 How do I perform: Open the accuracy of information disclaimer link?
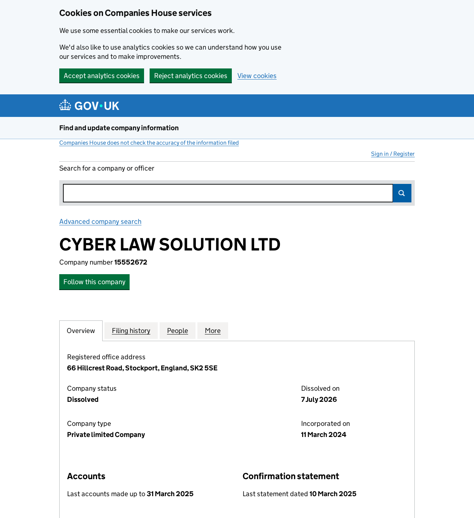(x=149, y=143)
